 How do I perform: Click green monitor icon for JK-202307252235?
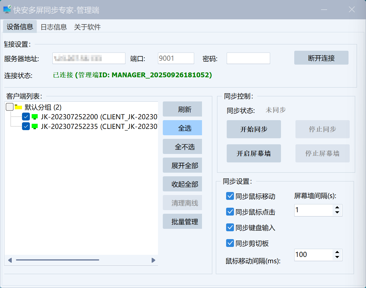point(35,126)
